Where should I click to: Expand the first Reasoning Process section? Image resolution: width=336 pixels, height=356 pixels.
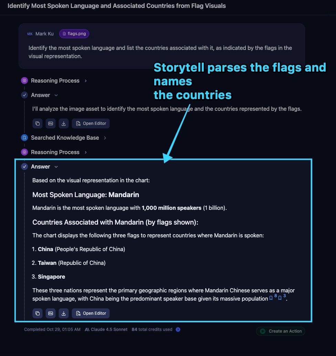pyautogui.click(x=86, y=80)
